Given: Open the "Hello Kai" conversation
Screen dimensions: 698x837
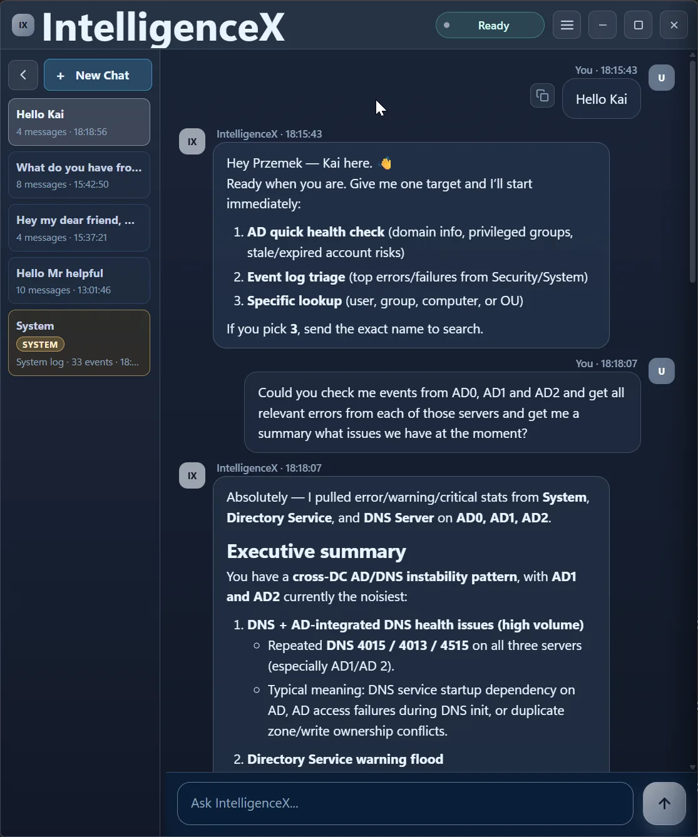Looking at the screenshot, I should pyautogui.click(x=79, y=122).
